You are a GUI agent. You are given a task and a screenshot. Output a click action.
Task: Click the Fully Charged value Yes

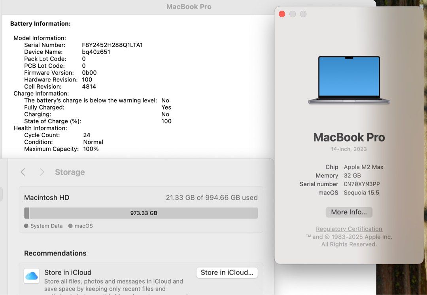[166, 107]
